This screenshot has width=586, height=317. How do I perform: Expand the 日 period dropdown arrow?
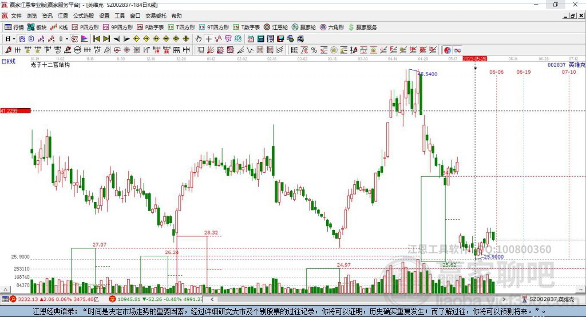click(x=14, y=39)
